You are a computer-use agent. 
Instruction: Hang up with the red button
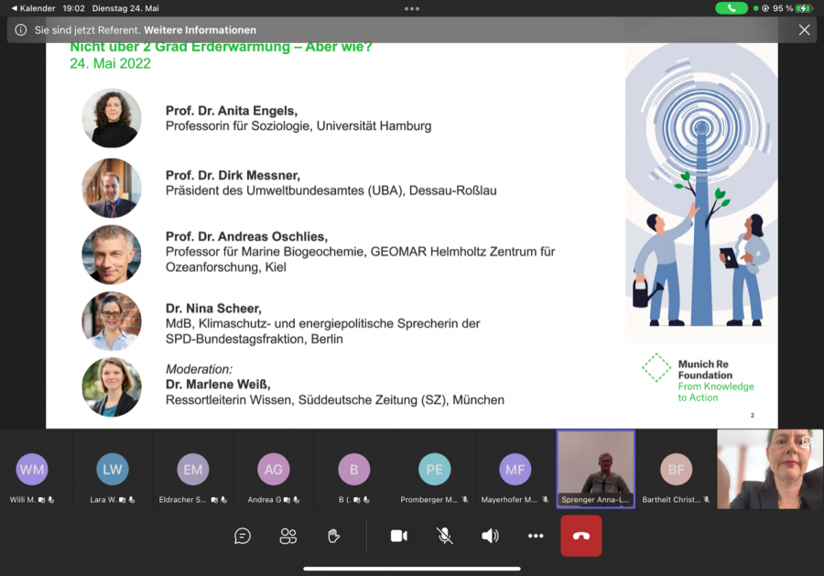(x=581, y=536)
